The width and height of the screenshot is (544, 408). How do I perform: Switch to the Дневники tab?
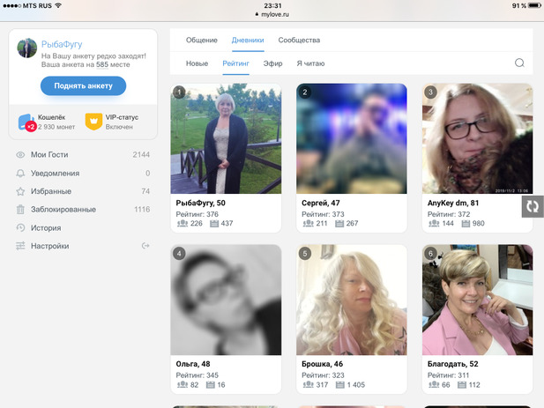(248, 41)
